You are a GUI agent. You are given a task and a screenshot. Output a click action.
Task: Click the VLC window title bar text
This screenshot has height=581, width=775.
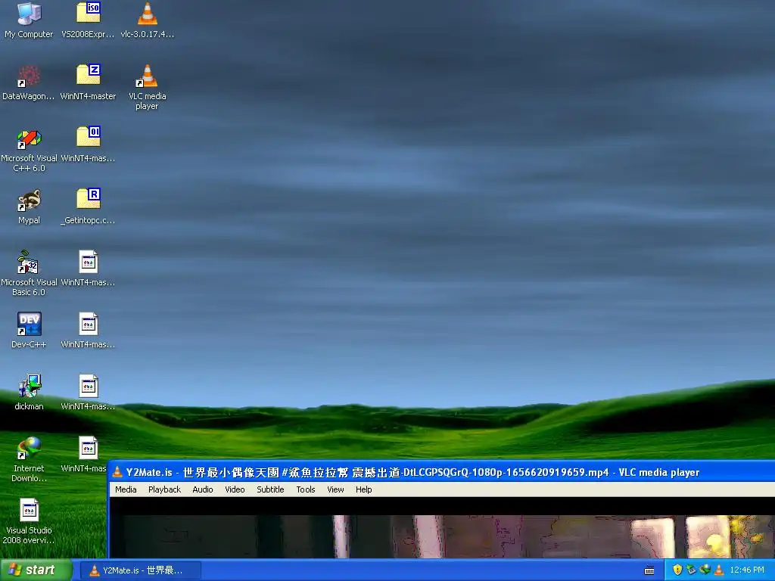coord(412,472)
